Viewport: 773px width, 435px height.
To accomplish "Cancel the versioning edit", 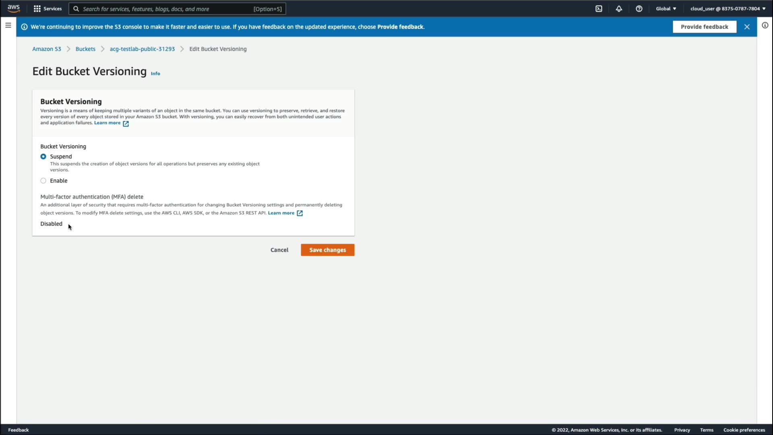I will (279, 250).
